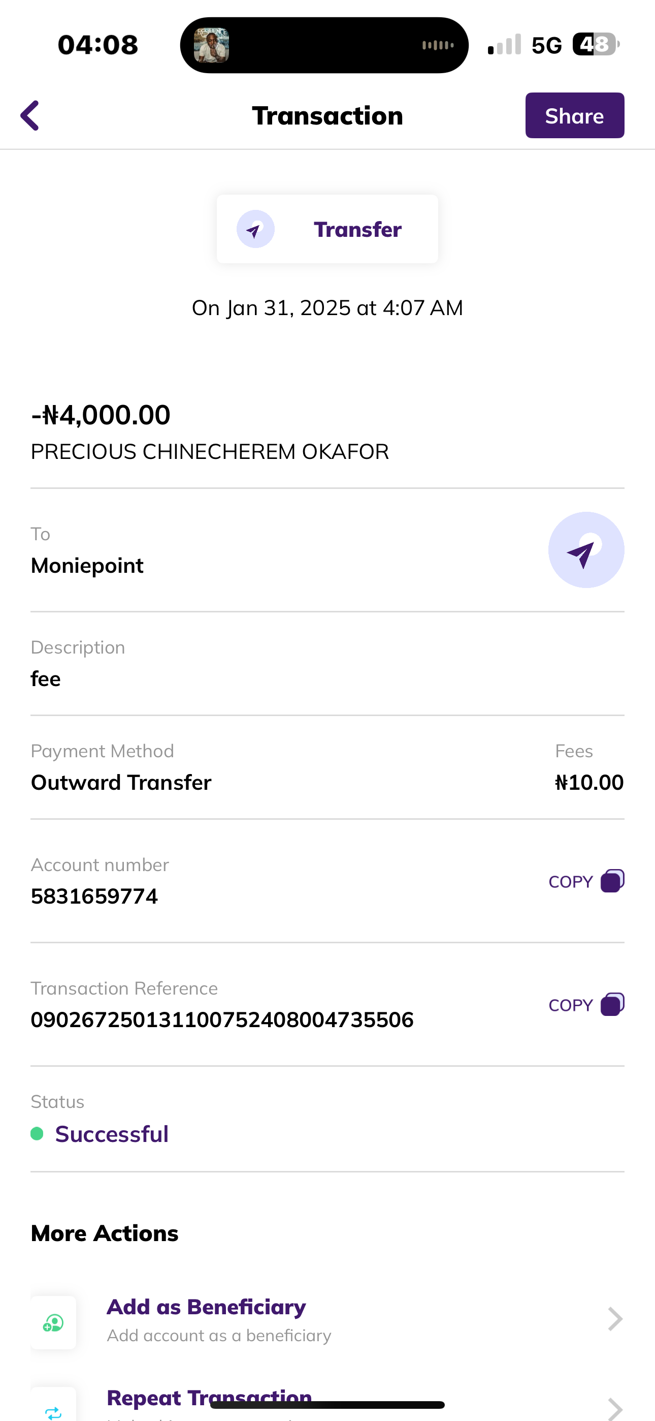Tap the account number 5831659774
Image resolution: width=655 pixels, height=1421 pixels.
tap(94, 897)
